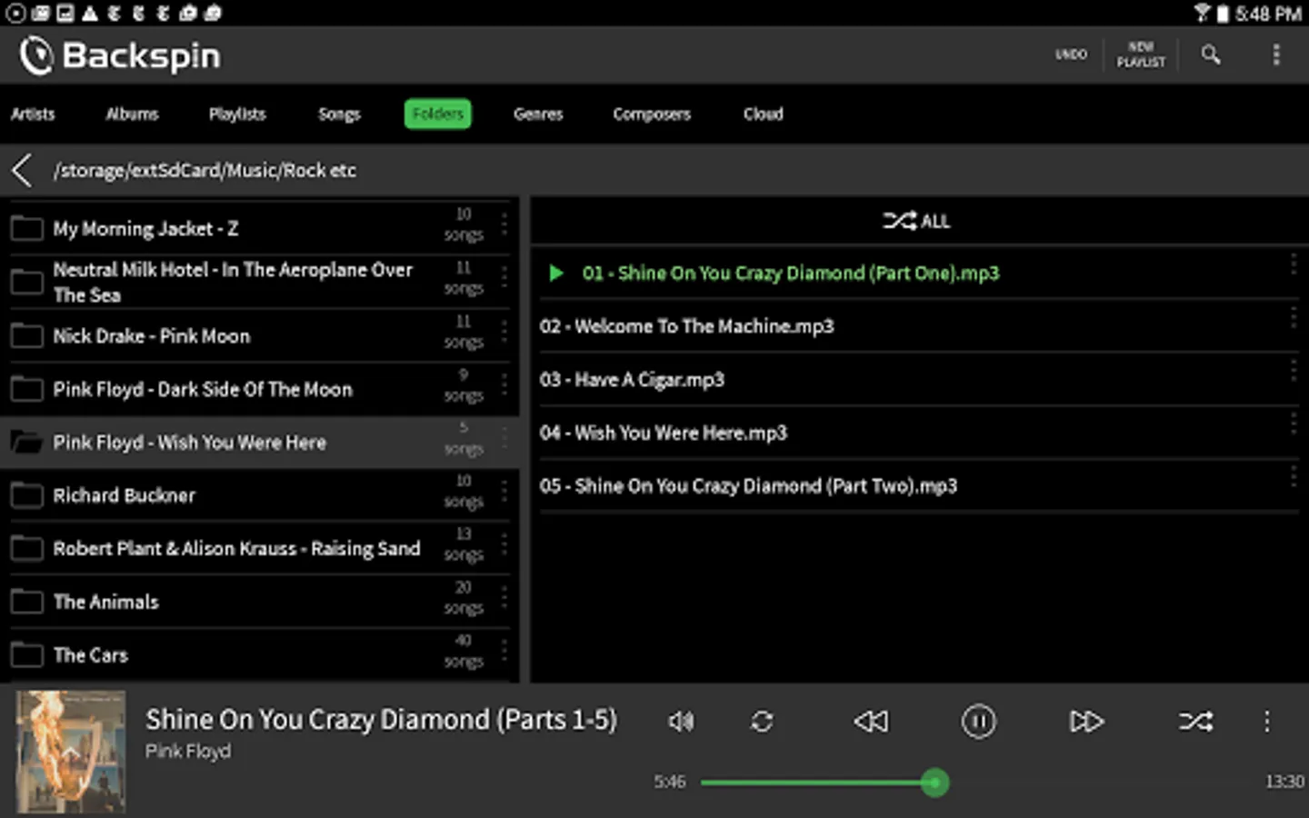Viewport: 1309px width, 818px height.
Task: Open options for Richard Buckner folder
Action: [505, 492]
